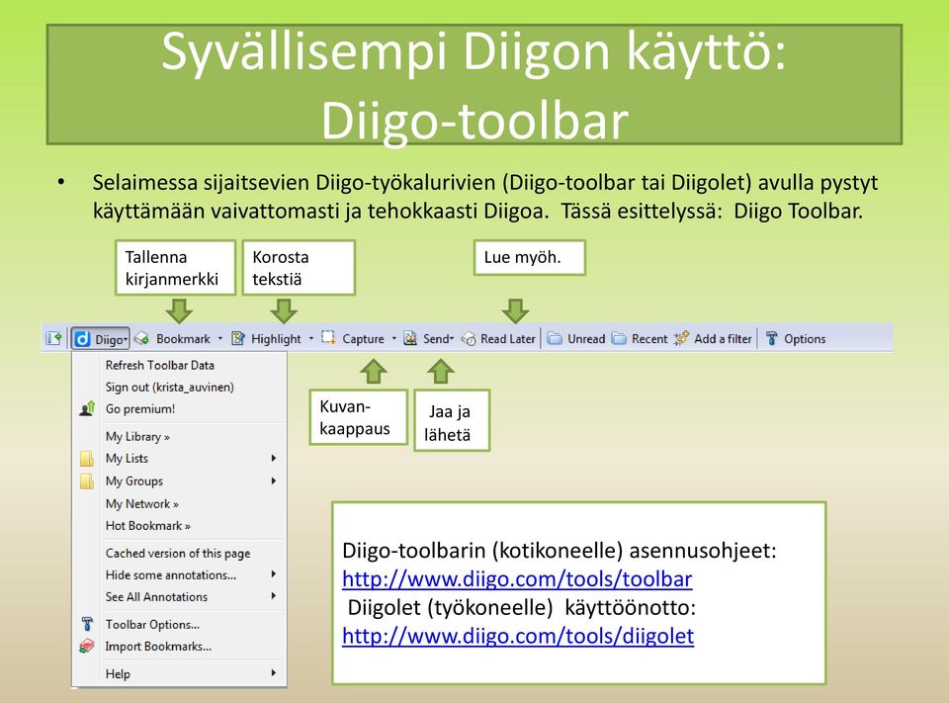Open the Capture dropdown arrow

[x=394, y=338]
